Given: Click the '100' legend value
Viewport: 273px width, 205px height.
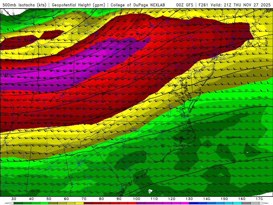Looking at the screenshot, I should (x=136, y=199).
